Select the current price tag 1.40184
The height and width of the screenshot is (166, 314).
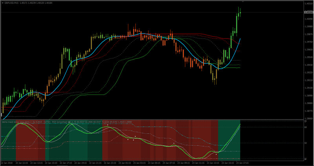point(308,12)
